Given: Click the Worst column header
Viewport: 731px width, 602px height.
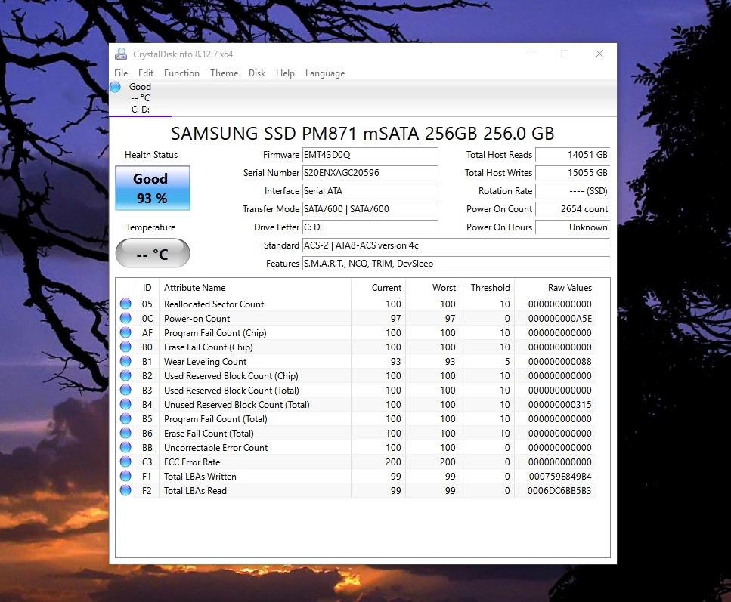Looking at the screenshot, I should click(x=432, y=288).
